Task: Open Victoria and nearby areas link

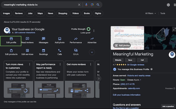Action: pyautogui.click(x=139, y=76)
